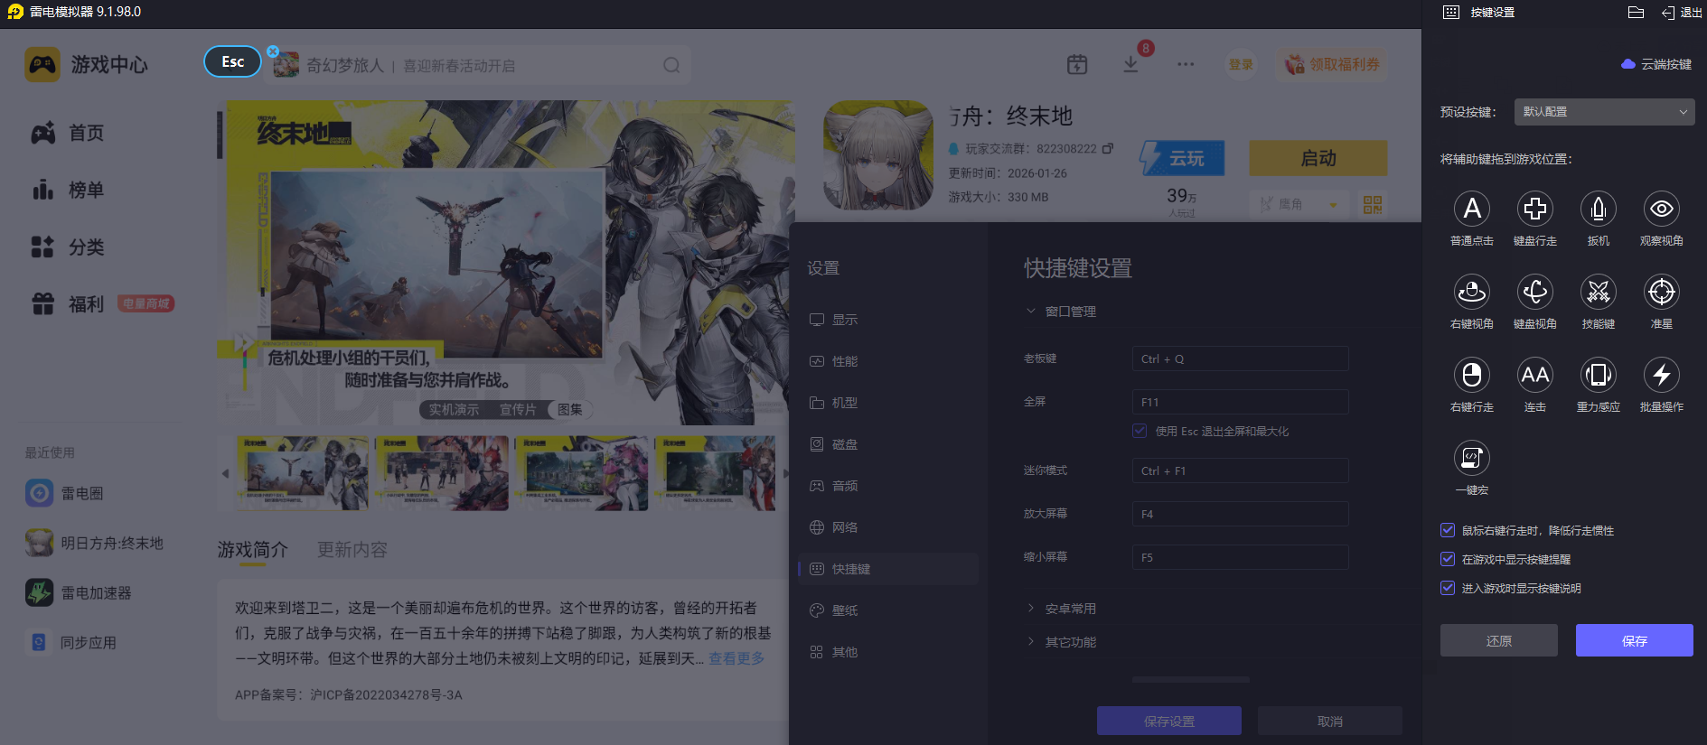Open 榜单 rankings in sidebar
This screenshot has width=1707, height=745.
coord(68,190)
